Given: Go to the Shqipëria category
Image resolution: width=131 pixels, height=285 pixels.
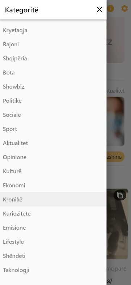Looking at the screenshot, I should point(53,58).
